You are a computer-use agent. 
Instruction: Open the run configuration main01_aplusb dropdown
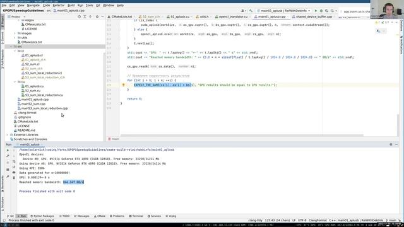[x=283, y=11]
